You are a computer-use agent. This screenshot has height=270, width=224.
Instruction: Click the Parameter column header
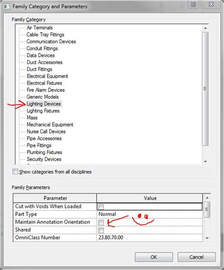point(55,198)
